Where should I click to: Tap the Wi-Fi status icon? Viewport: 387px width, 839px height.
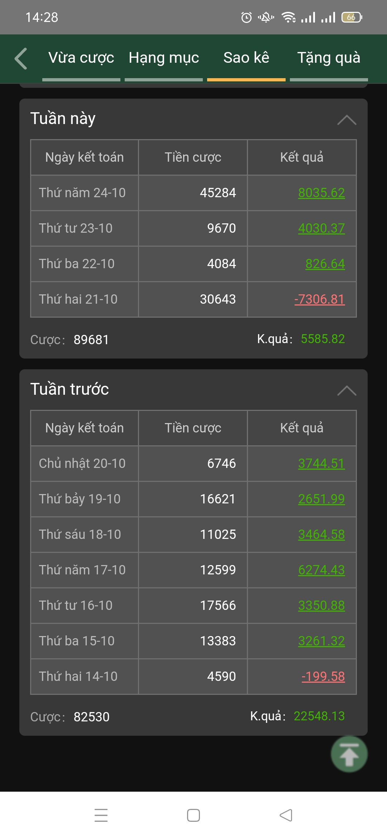[288, 17]
